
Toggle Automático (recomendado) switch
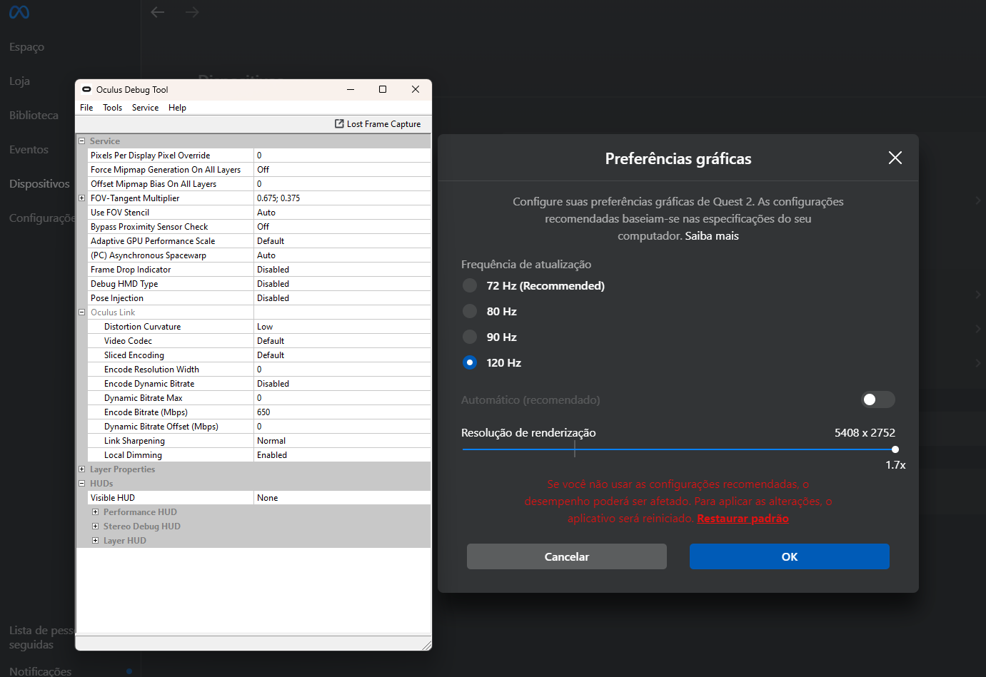(877, 399)
